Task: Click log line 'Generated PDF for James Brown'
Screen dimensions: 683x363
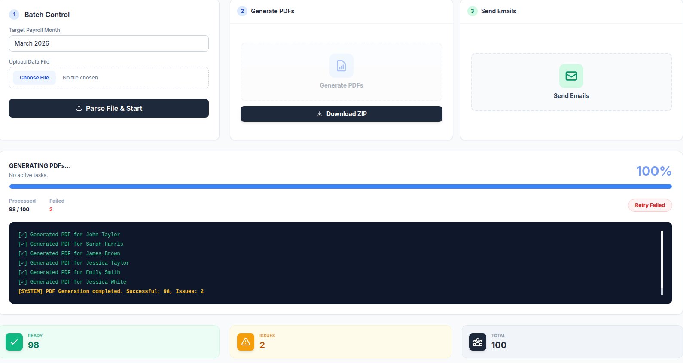Action: coord(69,253)
